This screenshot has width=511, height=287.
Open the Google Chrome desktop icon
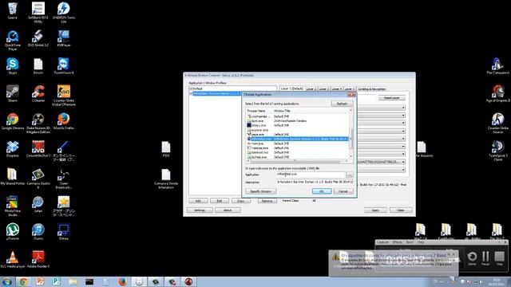13,121
